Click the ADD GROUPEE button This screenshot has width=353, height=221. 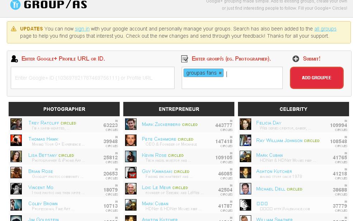coord(316,78)
